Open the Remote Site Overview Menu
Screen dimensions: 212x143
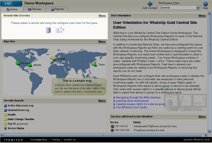tap(102, 16)
